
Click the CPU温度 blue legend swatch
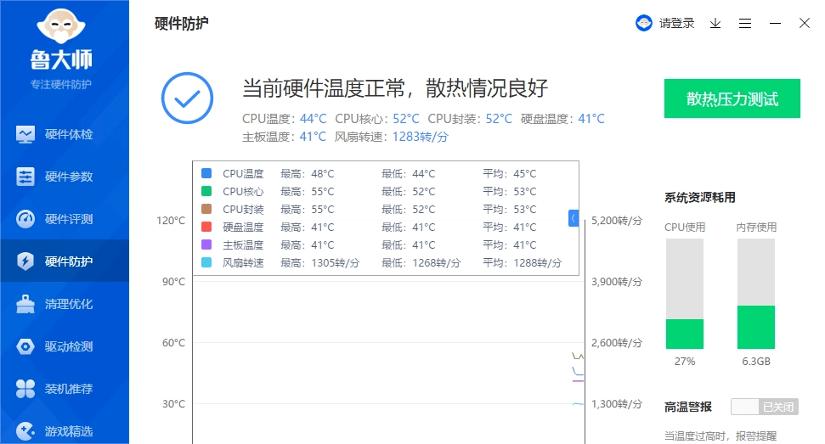click(206, 173)
